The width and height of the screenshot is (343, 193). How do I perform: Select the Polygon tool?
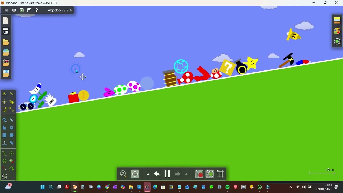5,128
